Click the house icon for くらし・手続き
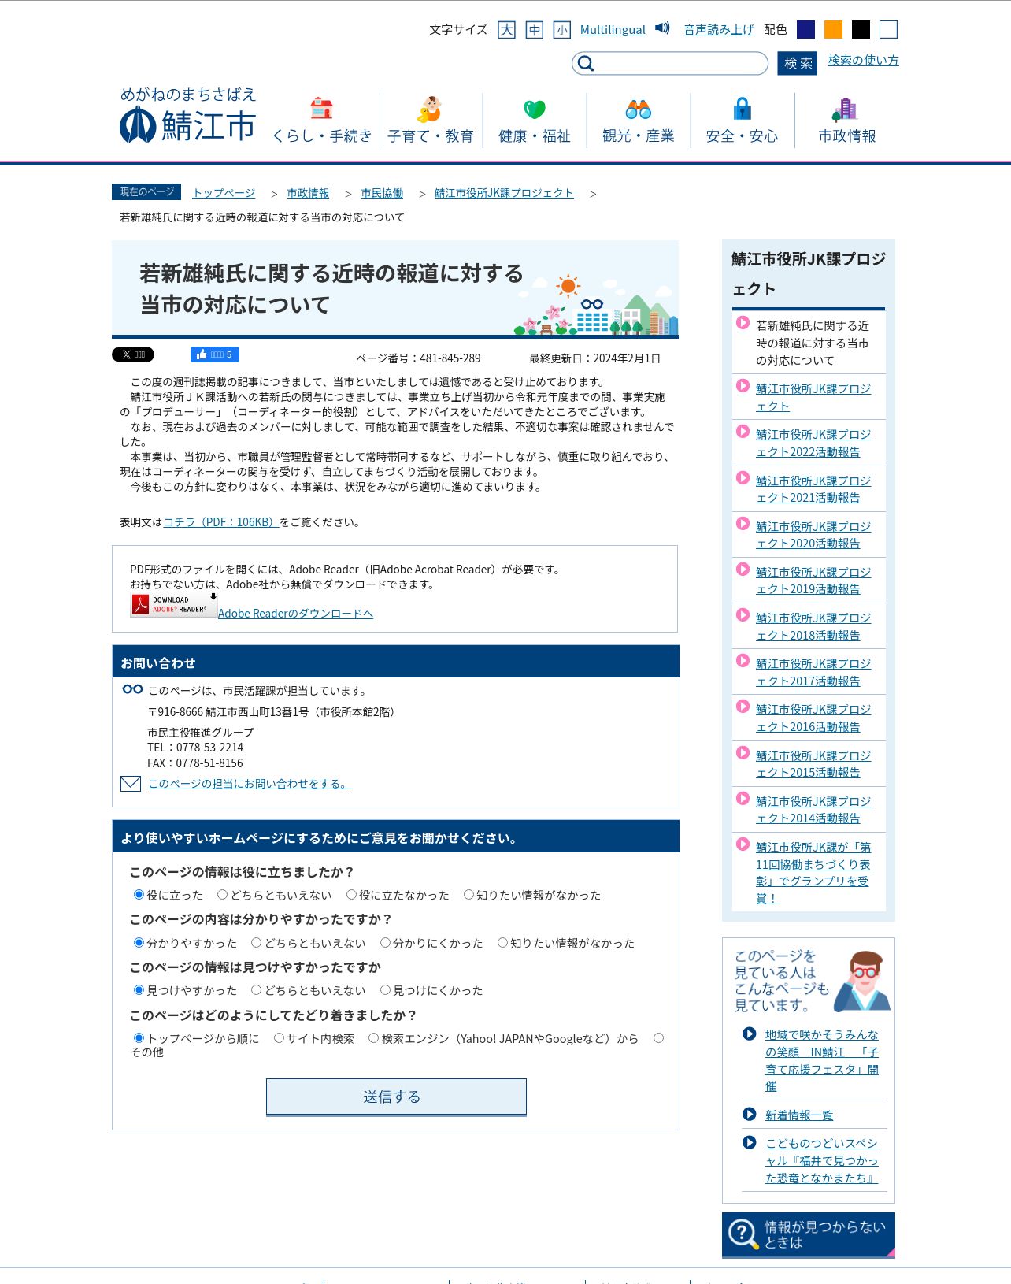 coord(321,108)
